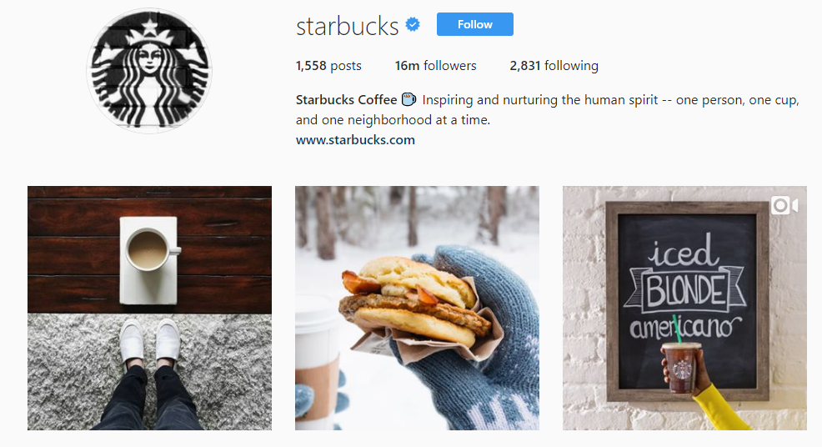822x447 pixels.
Task: Click the BLONDE banner lettering on chalkboard
Action: [x=684, y=289]
